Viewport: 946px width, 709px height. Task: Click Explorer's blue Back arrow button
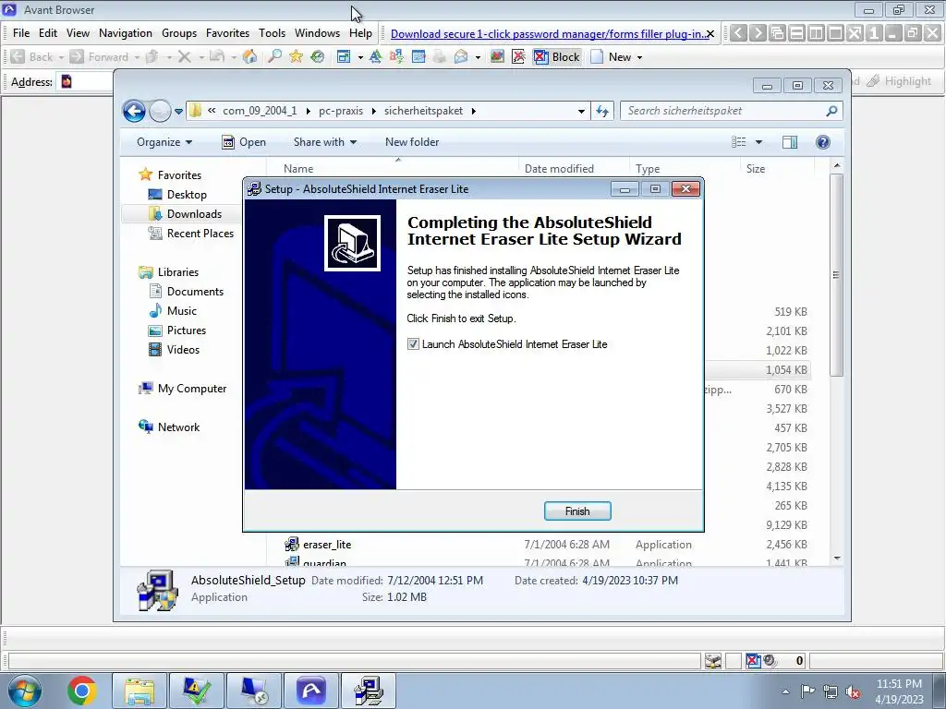pos(134,111)
